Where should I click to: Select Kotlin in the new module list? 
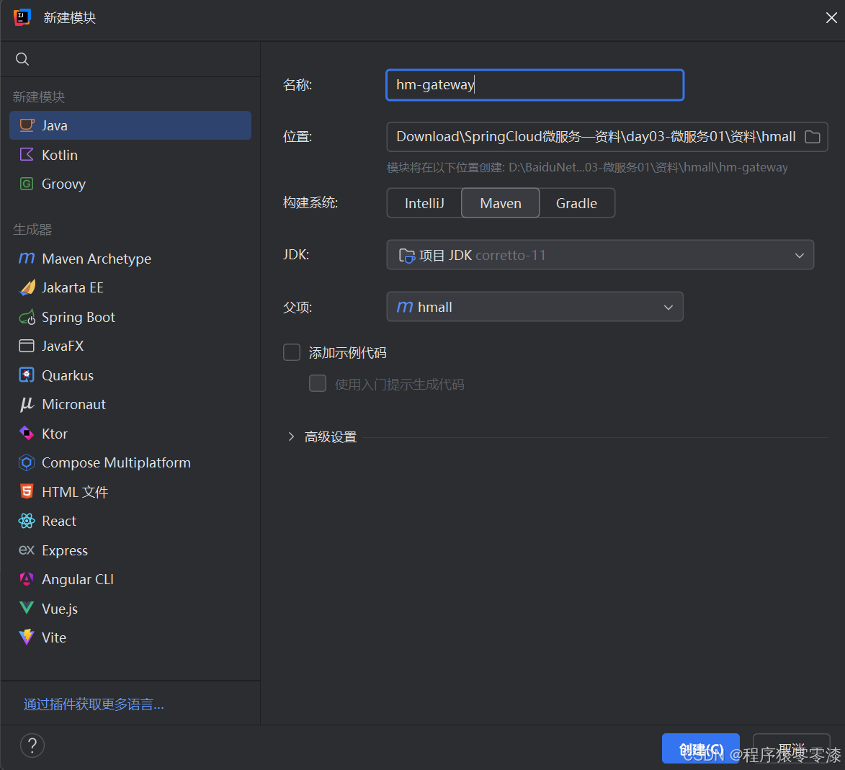coord(130,155)
